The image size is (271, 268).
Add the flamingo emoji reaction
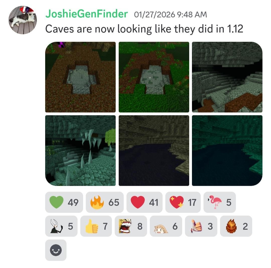pos(220,202)
